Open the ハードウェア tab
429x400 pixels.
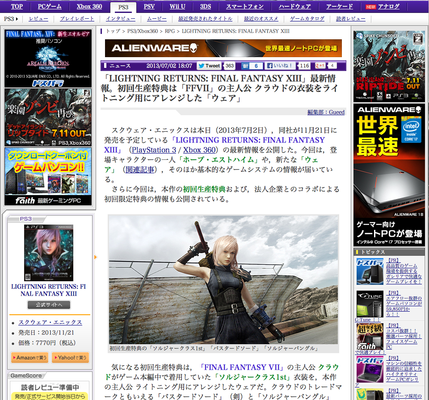click(x=294, y=6)
